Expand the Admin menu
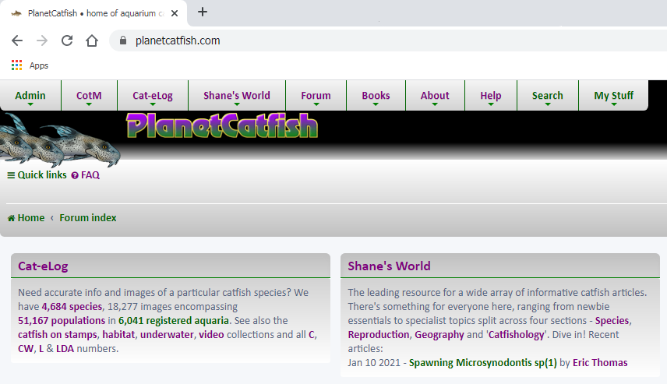The width and height of the screenshot is (667, 384). pos(30,96)
